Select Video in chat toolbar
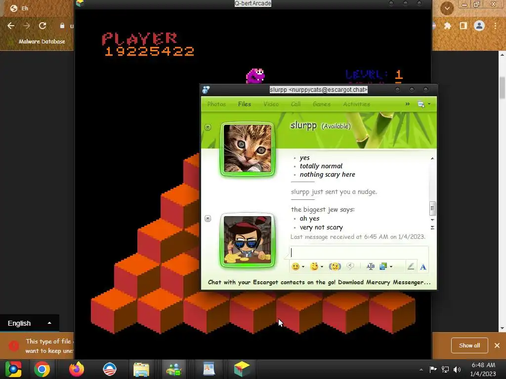 click(x=271, y=104)
